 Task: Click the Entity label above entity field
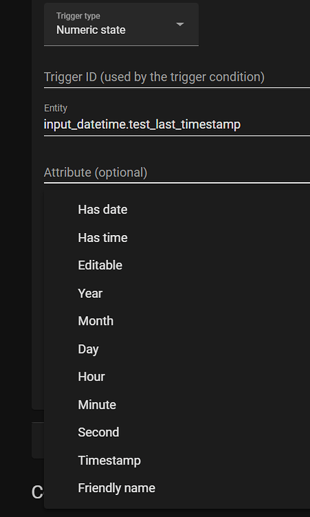pos(56,108)
